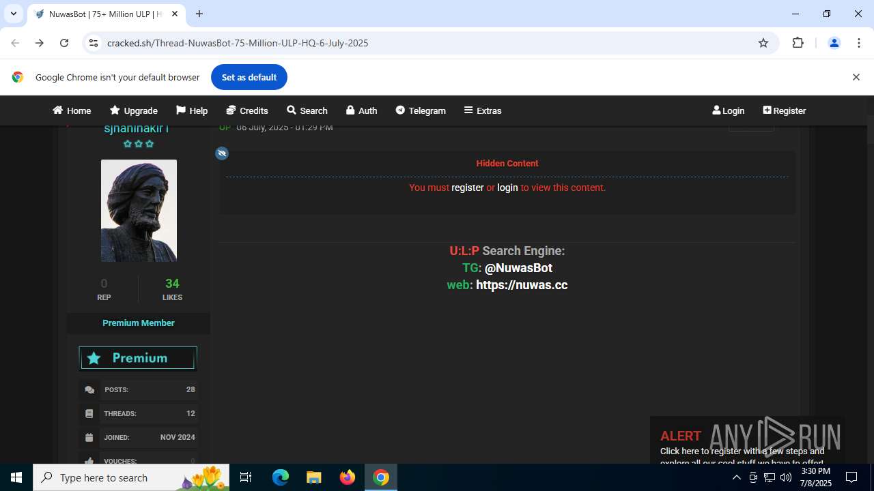
Task: Open the Extensions puzzle icon
Action: pos(798,43)
